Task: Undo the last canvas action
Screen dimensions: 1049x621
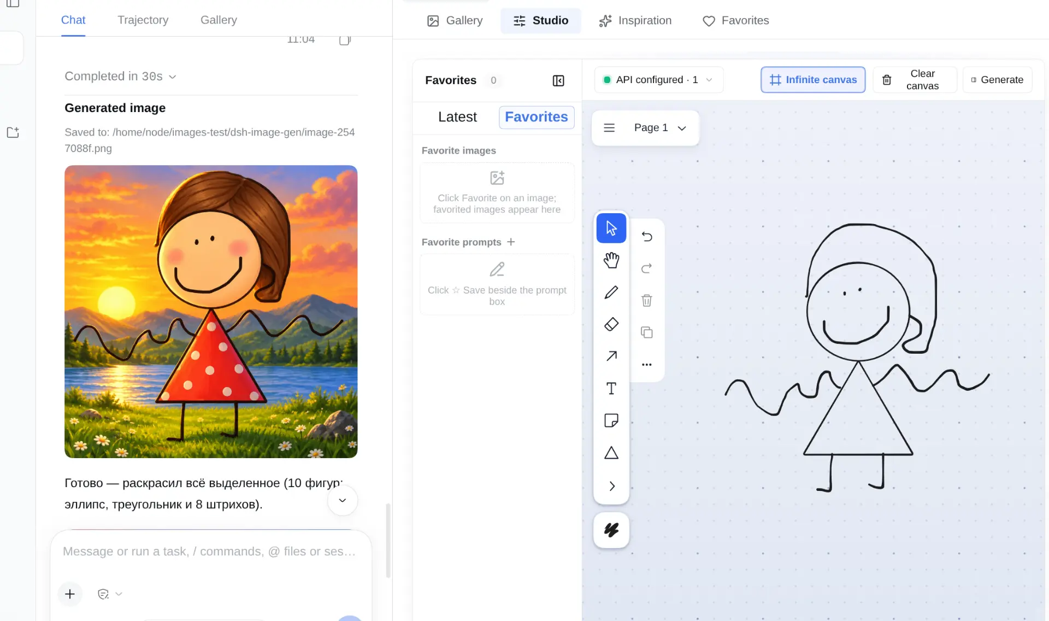Action: [647, 236]
